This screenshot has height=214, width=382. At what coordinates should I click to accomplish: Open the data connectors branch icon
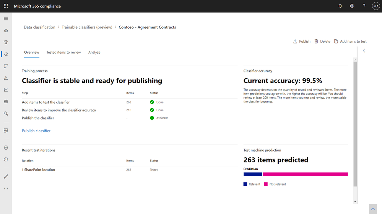pos(6,66)
